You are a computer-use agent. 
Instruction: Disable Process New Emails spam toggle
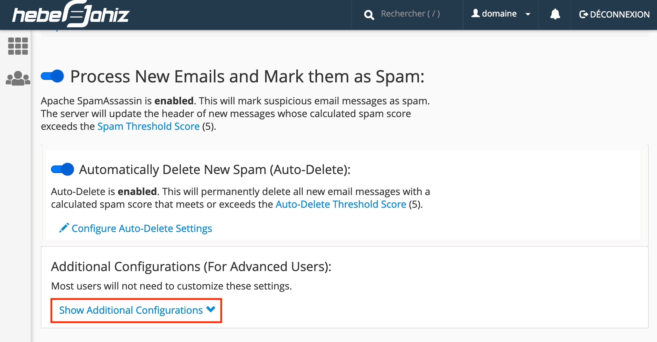click(x=52, y=76)
